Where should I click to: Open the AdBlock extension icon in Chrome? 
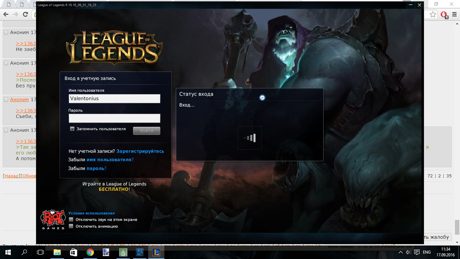[x=444, y=15]
